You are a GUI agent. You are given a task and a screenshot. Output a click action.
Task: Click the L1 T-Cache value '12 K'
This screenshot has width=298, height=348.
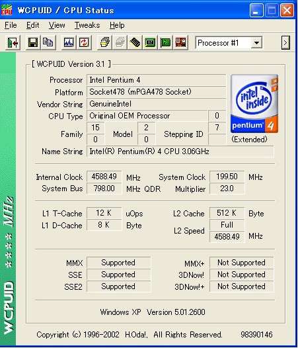click(x=104, y=213)
